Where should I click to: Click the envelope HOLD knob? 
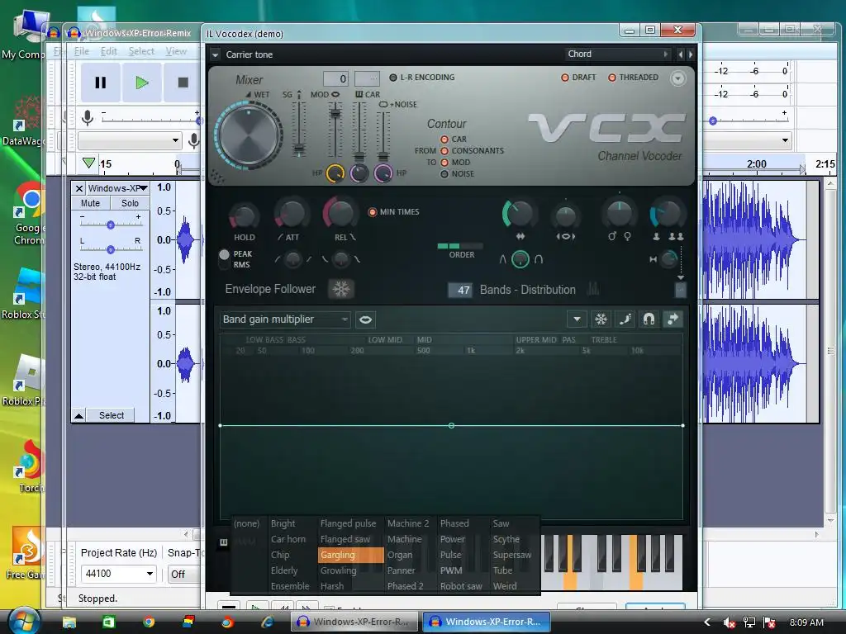(x=244, y=215)
